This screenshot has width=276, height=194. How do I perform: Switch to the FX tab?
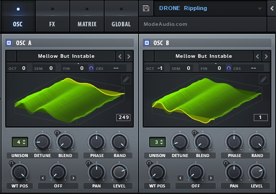pyautogui.click(x=52, y=16)
